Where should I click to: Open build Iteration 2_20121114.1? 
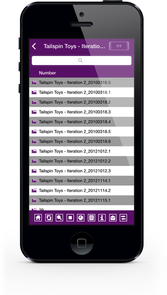(81, 181)
